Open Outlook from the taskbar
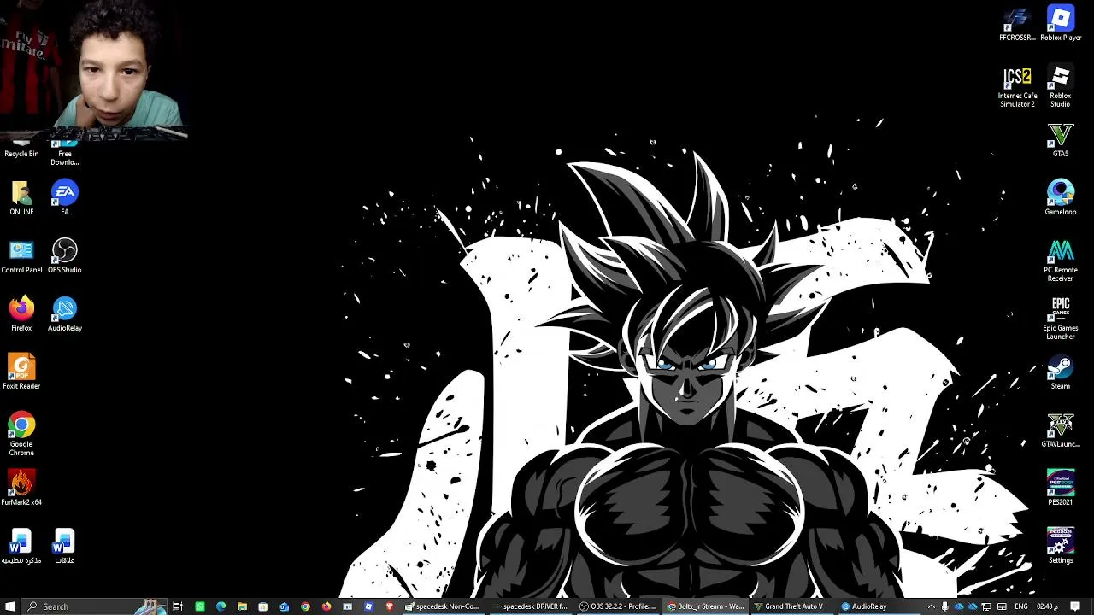Viewport: 1094px width, 615px height. [284, 606]
